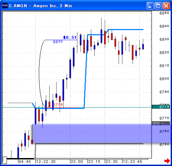Click the red 6779 entry label

click(58, 105)
